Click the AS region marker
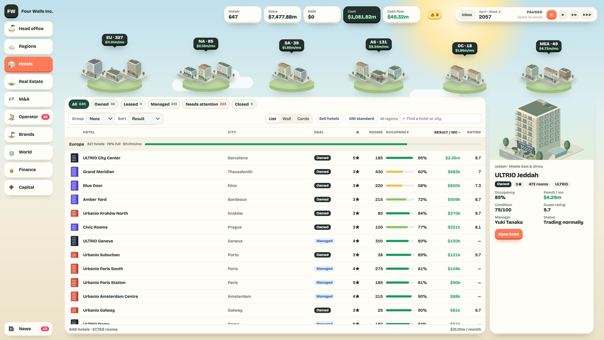Image resolution: width=604 pixels, height=340 pixels. (x=378, y=44)
